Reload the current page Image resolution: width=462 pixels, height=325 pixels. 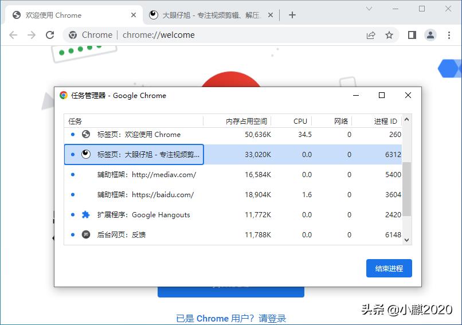point(50,35)
